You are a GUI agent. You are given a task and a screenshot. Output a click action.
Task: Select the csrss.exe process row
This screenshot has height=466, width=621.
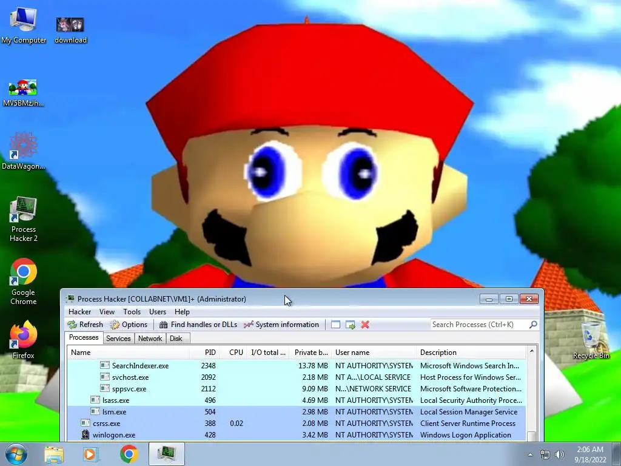297,423
